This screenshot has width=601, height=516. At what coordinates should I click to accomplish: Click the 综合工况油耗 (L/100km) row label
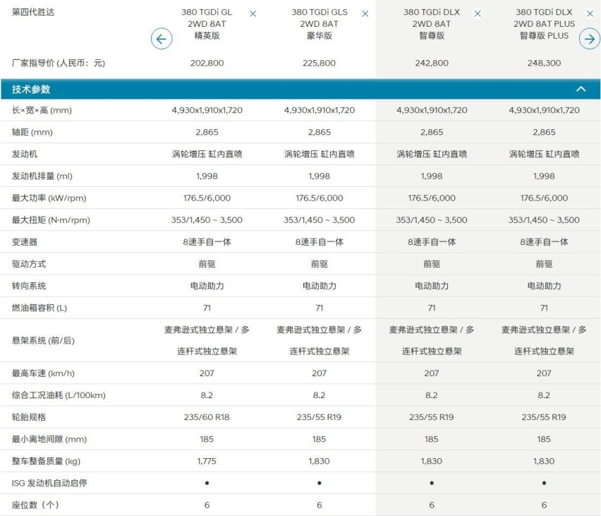tap(59, 395)
